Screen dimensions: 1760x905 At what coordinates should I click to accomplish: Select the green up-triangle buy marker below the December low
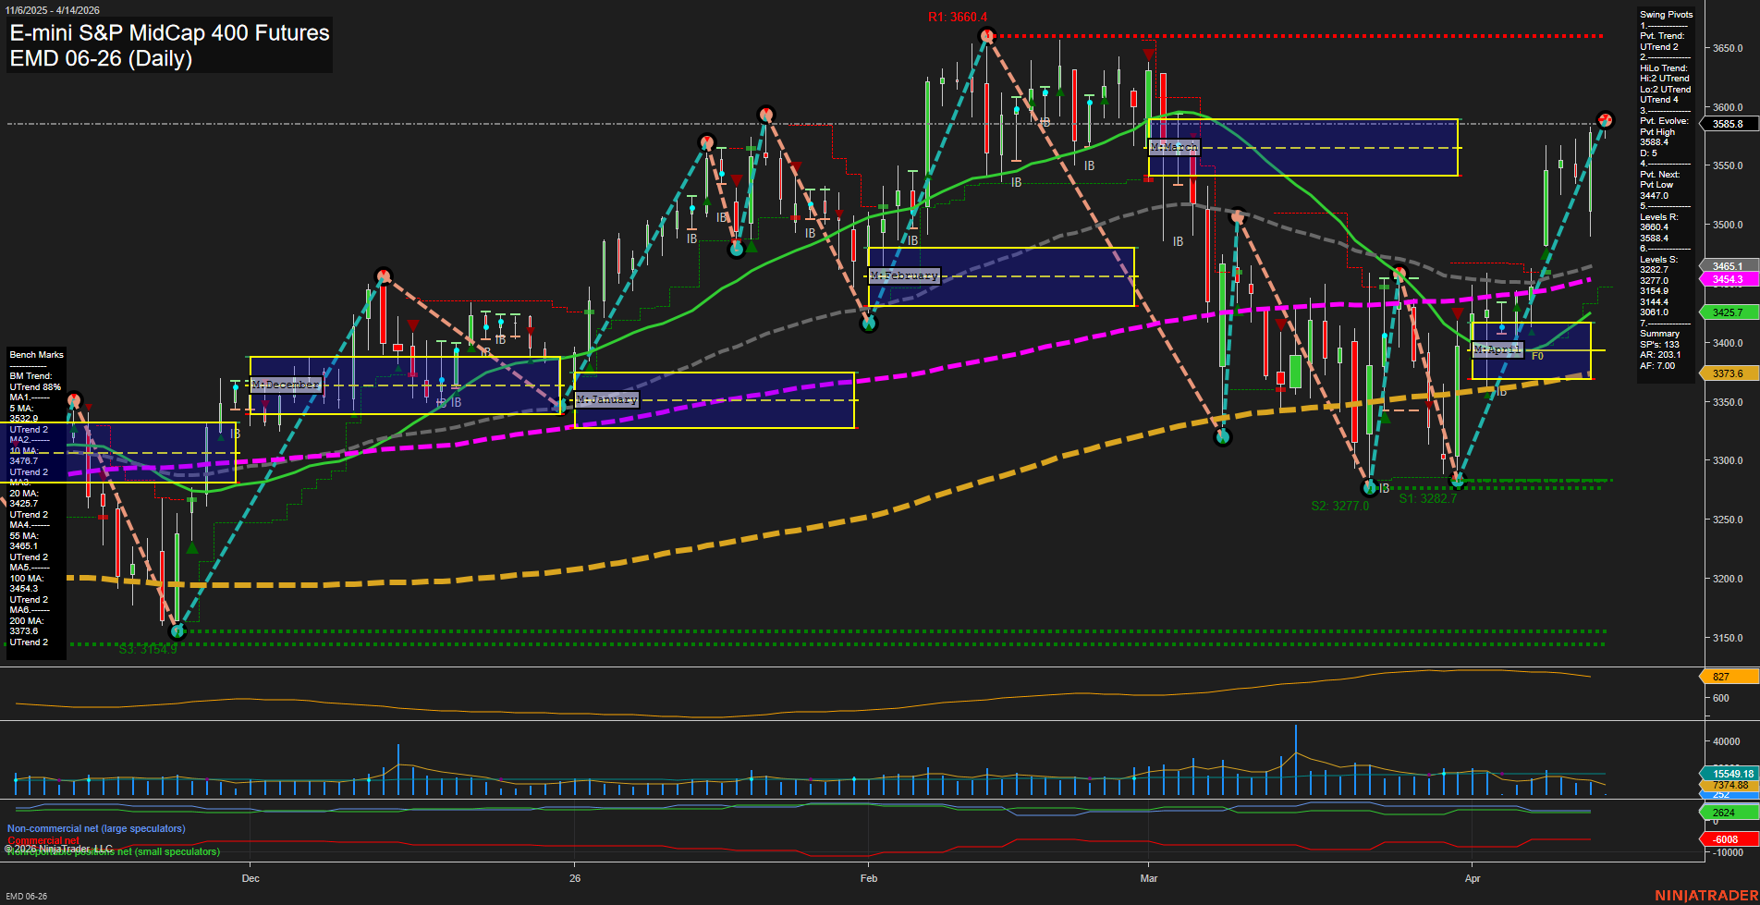click(191, 545)
